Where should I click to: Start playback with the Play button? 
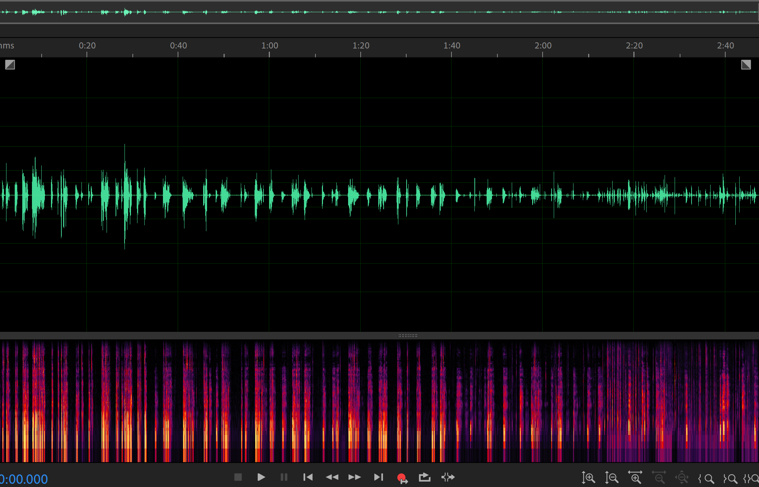[261, 477]
